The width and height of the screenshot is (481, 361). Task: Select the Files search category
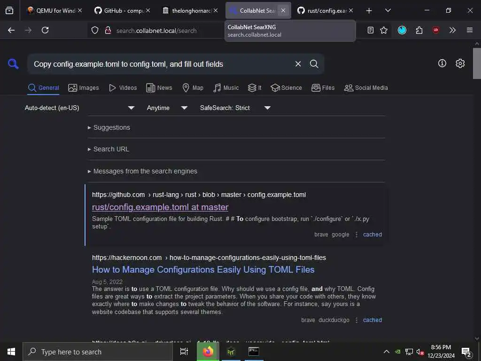tap(323, 88)
